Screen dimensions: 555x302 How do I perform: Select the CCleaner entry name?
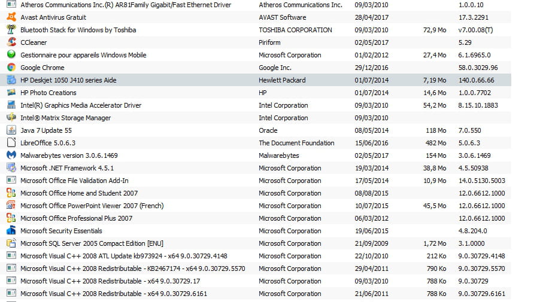click(34, 42)
